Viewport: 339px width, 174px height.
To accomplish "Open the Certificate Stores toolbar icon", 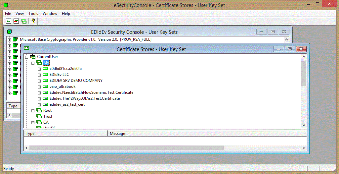I will [x=24, y=21].
